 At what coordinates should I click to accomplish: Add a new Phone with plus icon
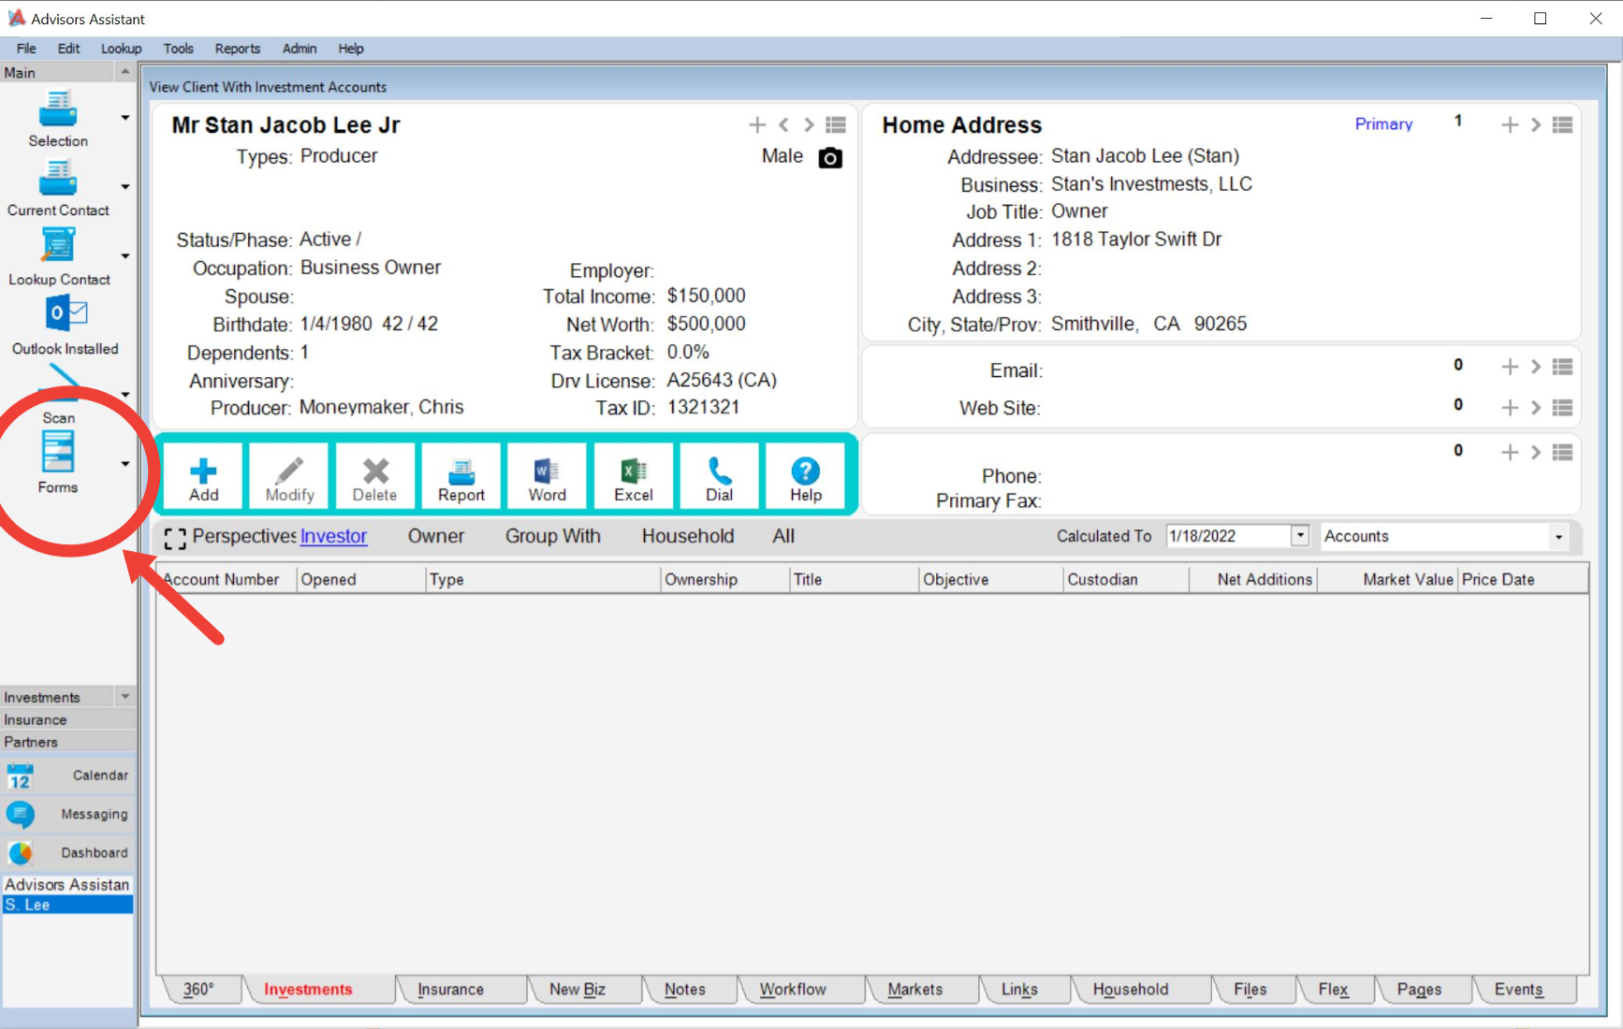coord(1510,452)
